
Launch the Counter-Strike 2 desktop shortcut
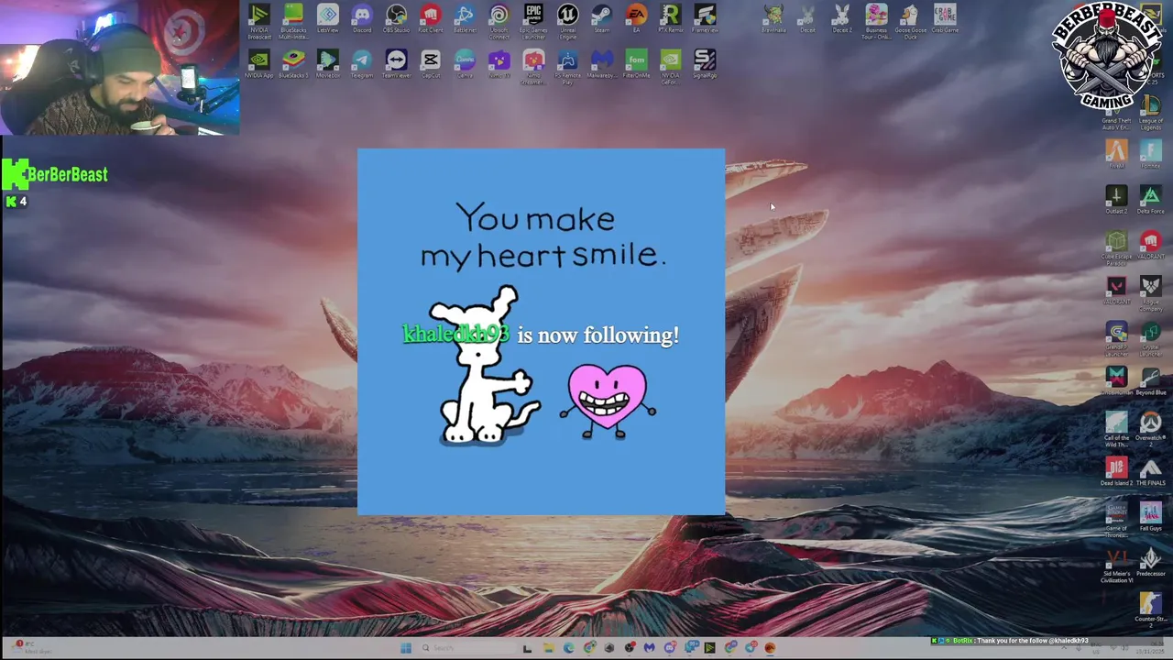(x=1151, y=610)
